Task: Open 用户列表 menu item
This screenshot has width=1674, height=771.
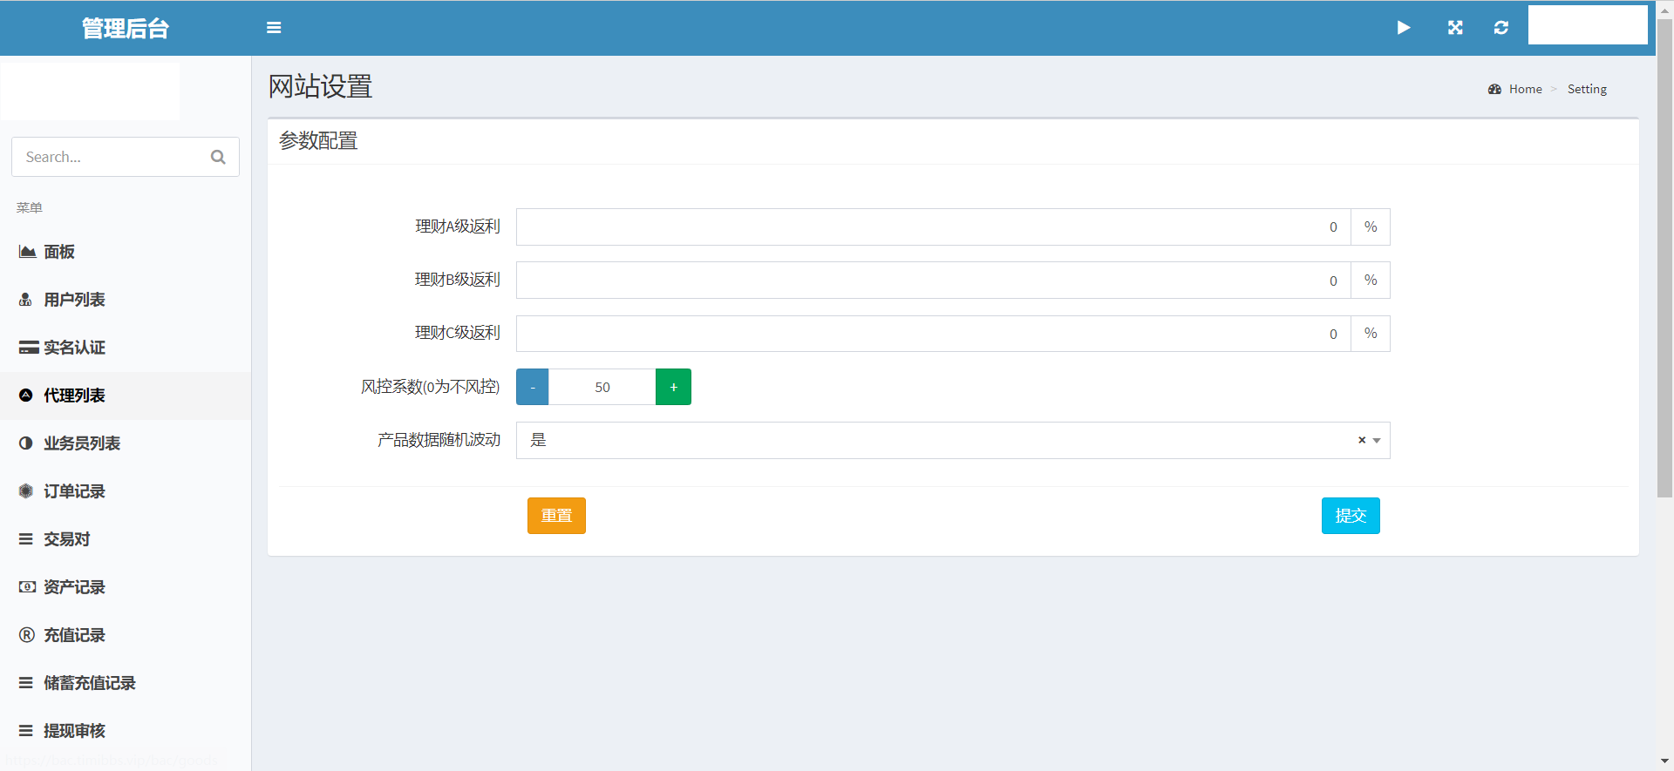Action: coord(126,300)
